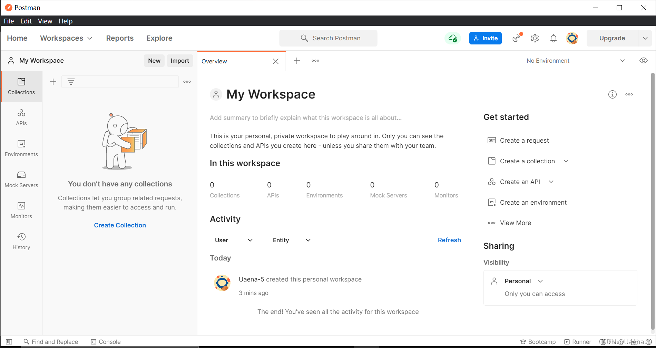Screen dimensions: 656x348
Task: Expand Create an API options chevron
Action: point(551,182)
